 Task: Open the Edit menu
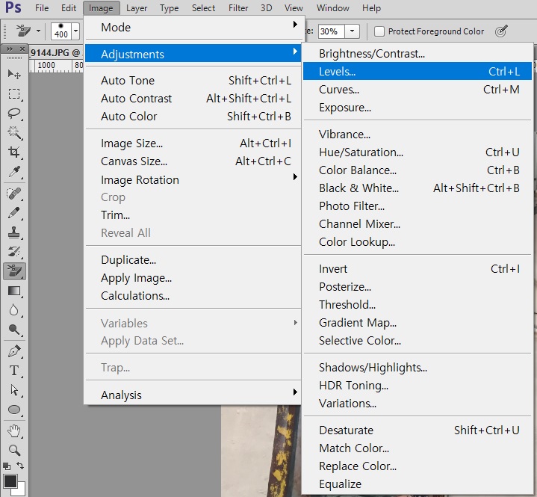69,8
